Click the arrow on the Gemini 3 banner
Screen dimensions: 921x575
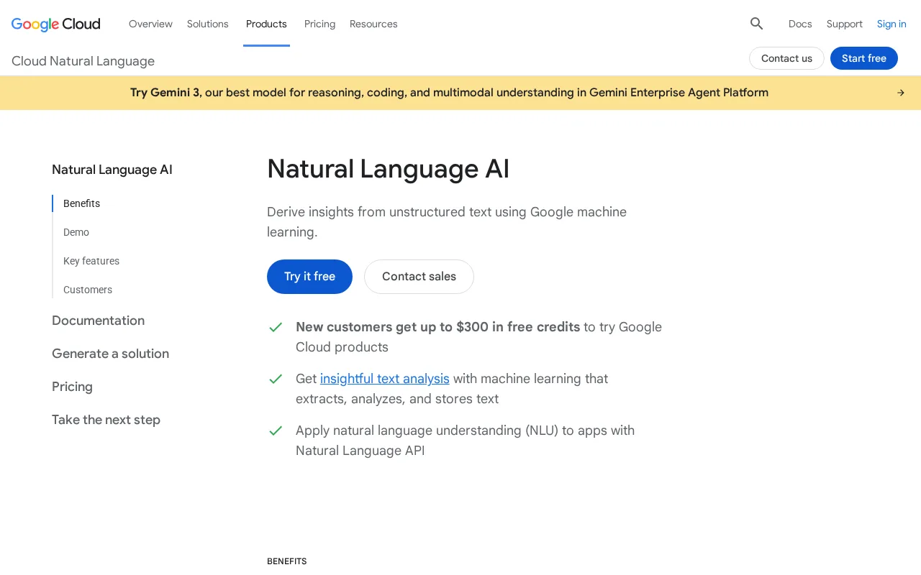coord(901,93)
